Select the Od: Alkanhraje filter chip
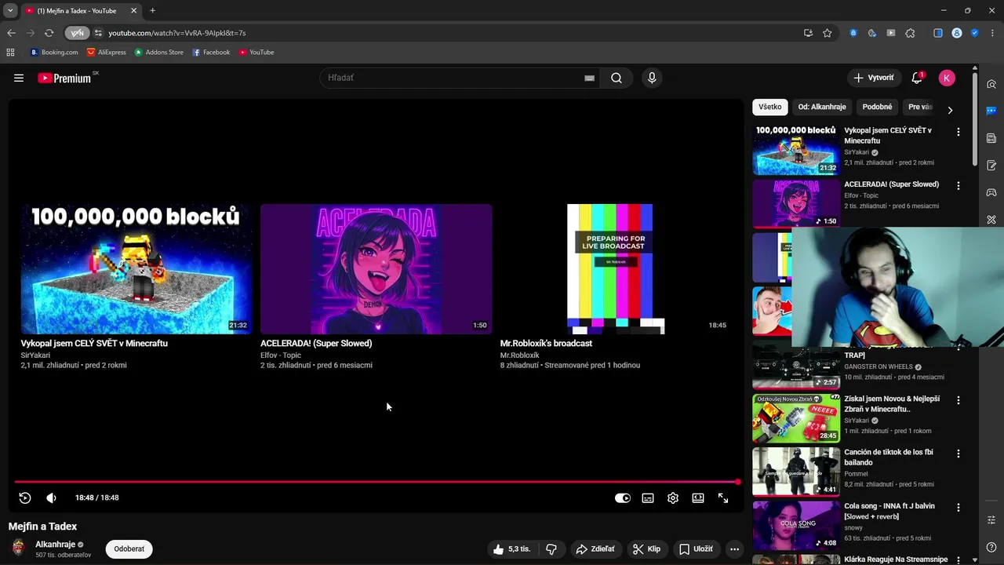Screen dimensions: 1004x565 (822, 107)
